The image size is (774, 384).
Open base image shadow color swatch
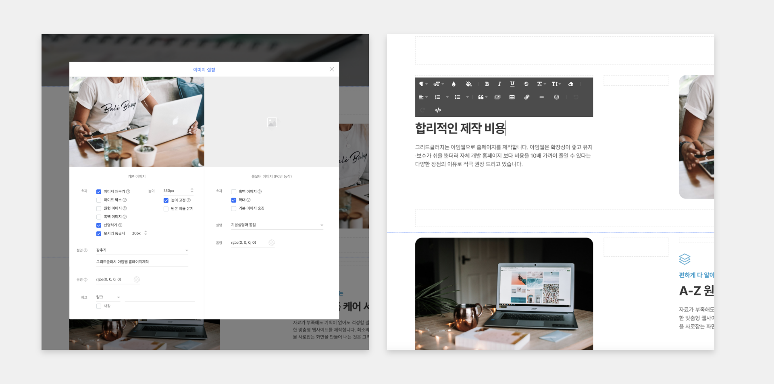137,280
